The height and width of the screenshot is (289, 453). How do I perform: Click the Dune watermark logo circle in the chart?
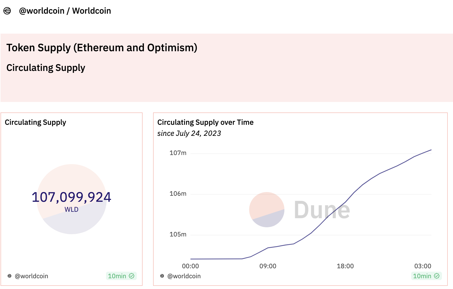(x=267, y=210)
